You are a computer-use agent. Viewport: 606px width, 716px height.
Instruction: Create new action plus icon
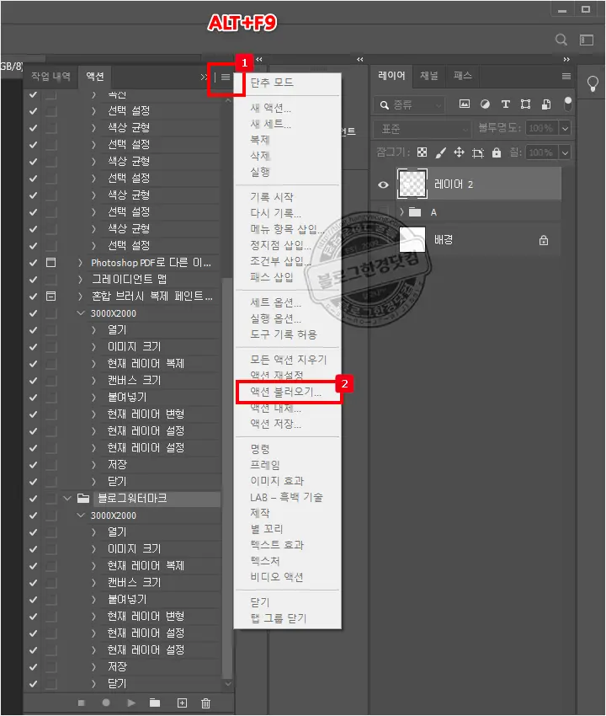tap(182, 703)
